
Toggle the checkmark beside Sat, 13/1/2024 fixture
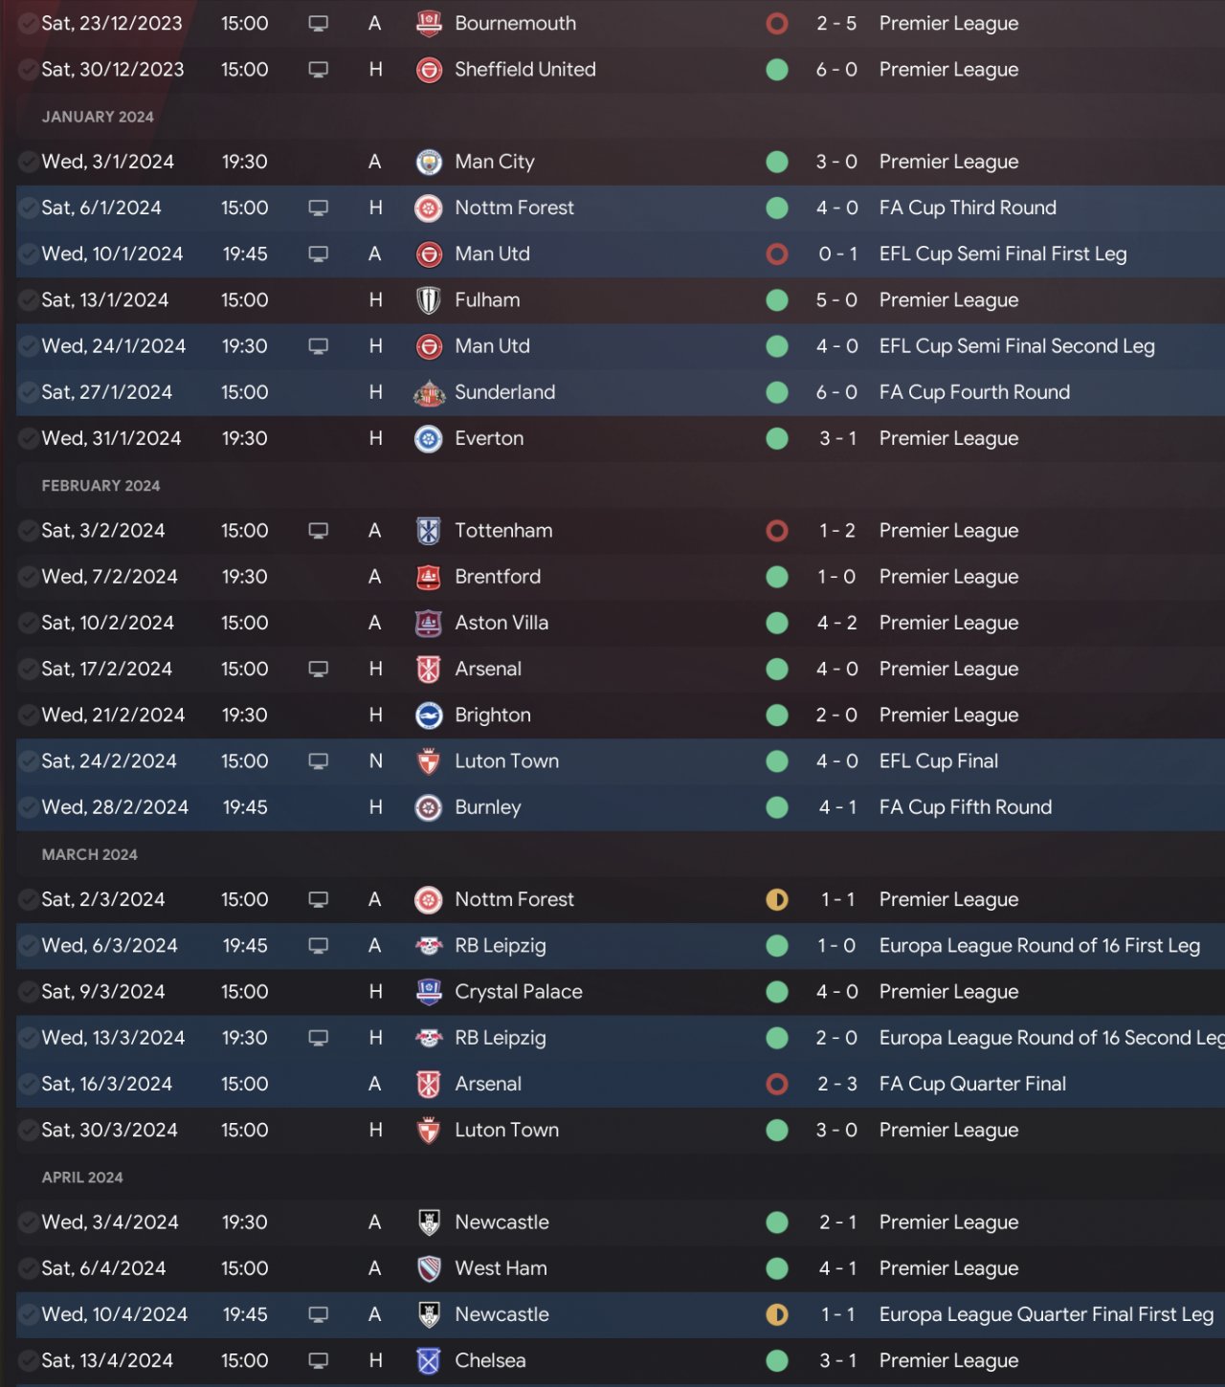pos(29,300)
